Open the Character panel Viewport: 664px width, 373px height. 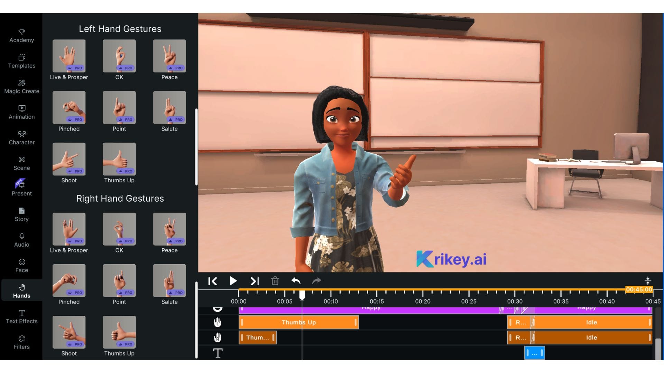(21, 138)
